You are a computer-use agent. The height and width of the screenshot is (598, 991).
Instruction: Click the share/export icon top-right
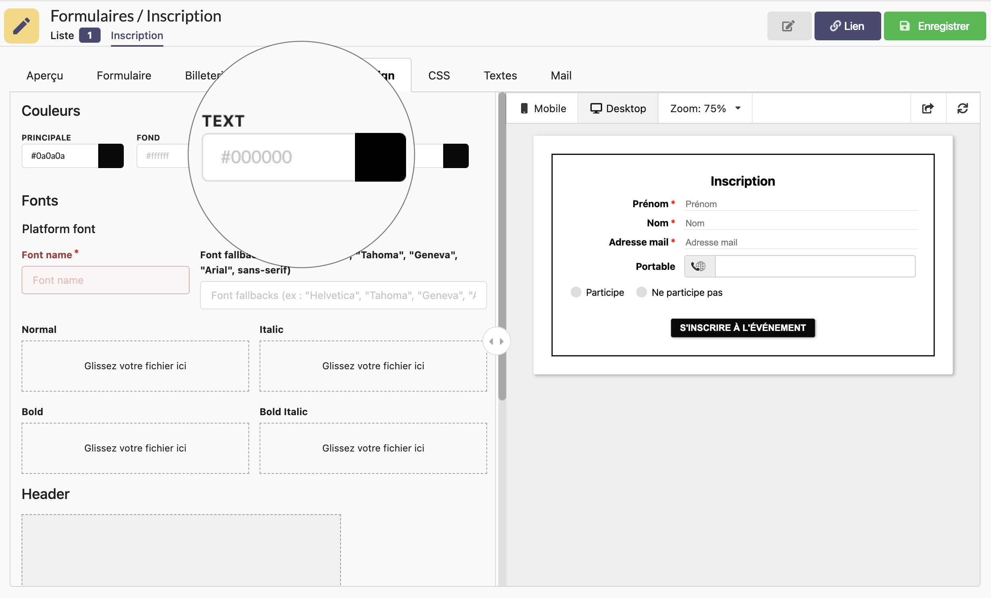click(x=928, y=108)
